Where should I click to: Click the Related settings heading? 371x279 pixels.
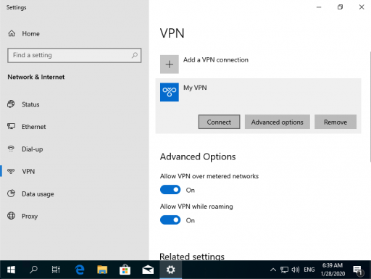click(x=192, y=256)
